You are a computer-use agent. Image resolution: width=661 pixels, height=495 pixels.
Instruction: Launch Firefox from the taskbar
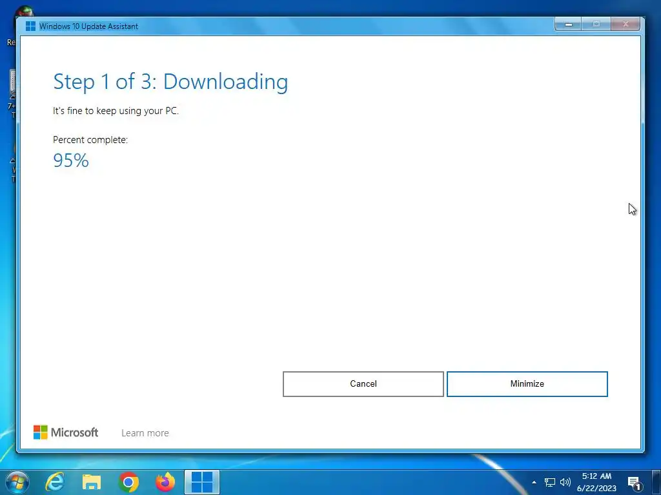pos(165,482)
